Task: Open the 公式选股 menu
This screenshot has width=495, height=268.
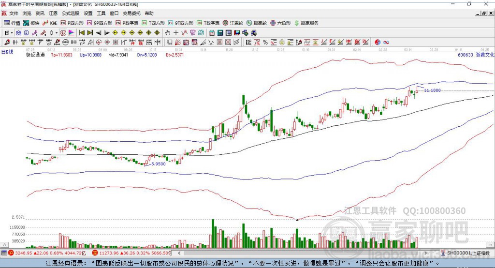Action: 71,13
